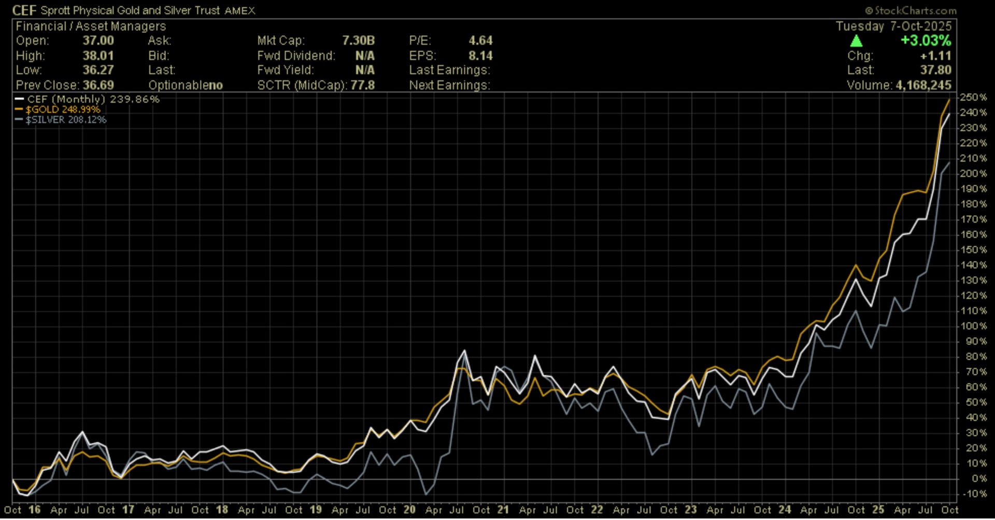Screen dimensions: 995x520
Task: Click the green up-arrow triangle icon
Action: tap(856, 41)
